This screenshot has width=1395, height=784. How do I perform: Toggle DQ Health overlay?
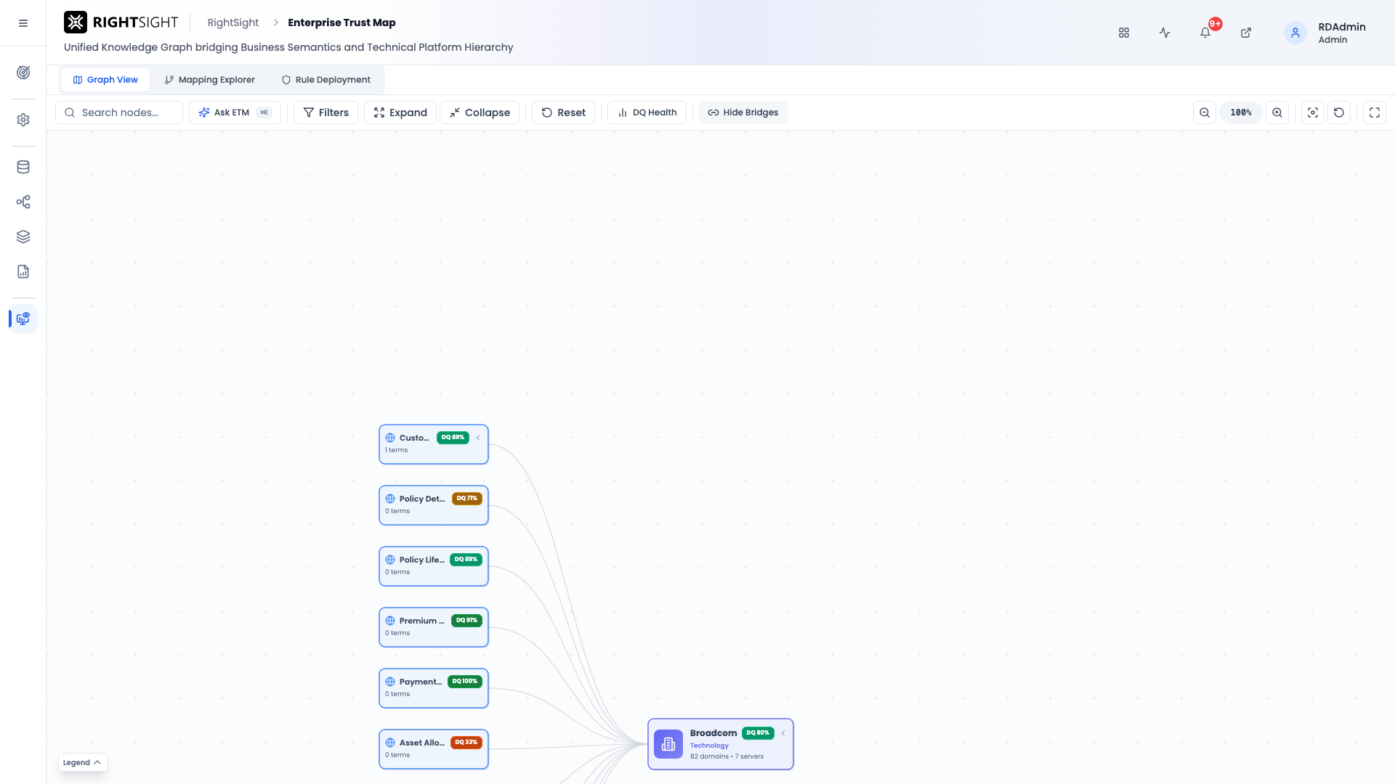647,113
